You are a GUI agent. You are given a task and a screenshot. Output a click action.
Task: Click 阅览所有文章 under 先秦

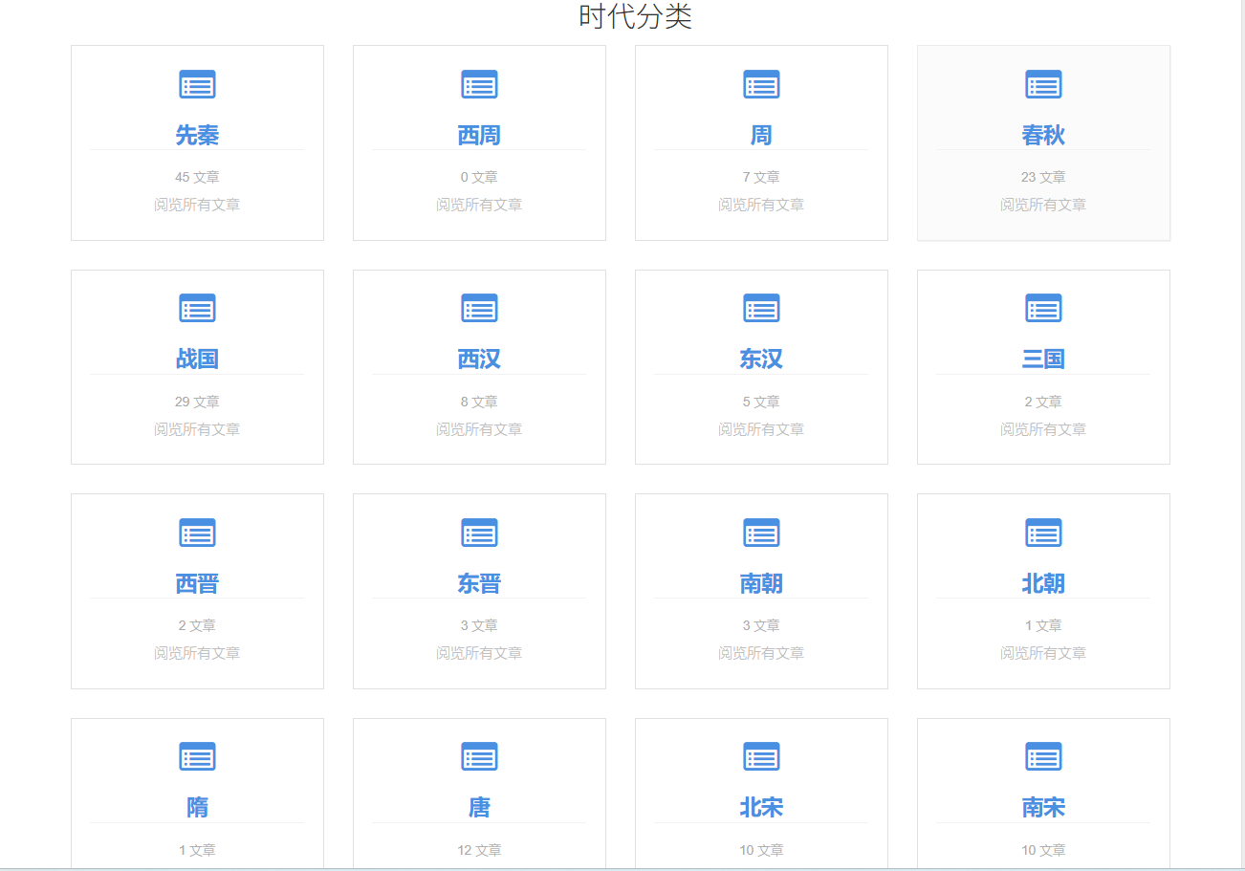point(197,205)
